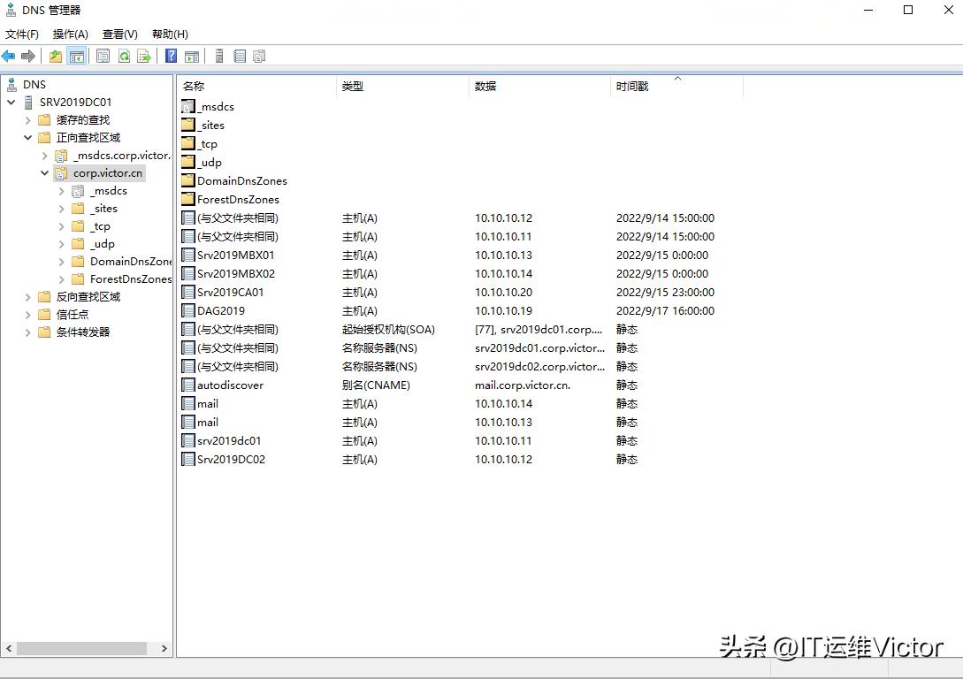Open the 查看(V) menu

pyautogui.click(x=119, y=34)
